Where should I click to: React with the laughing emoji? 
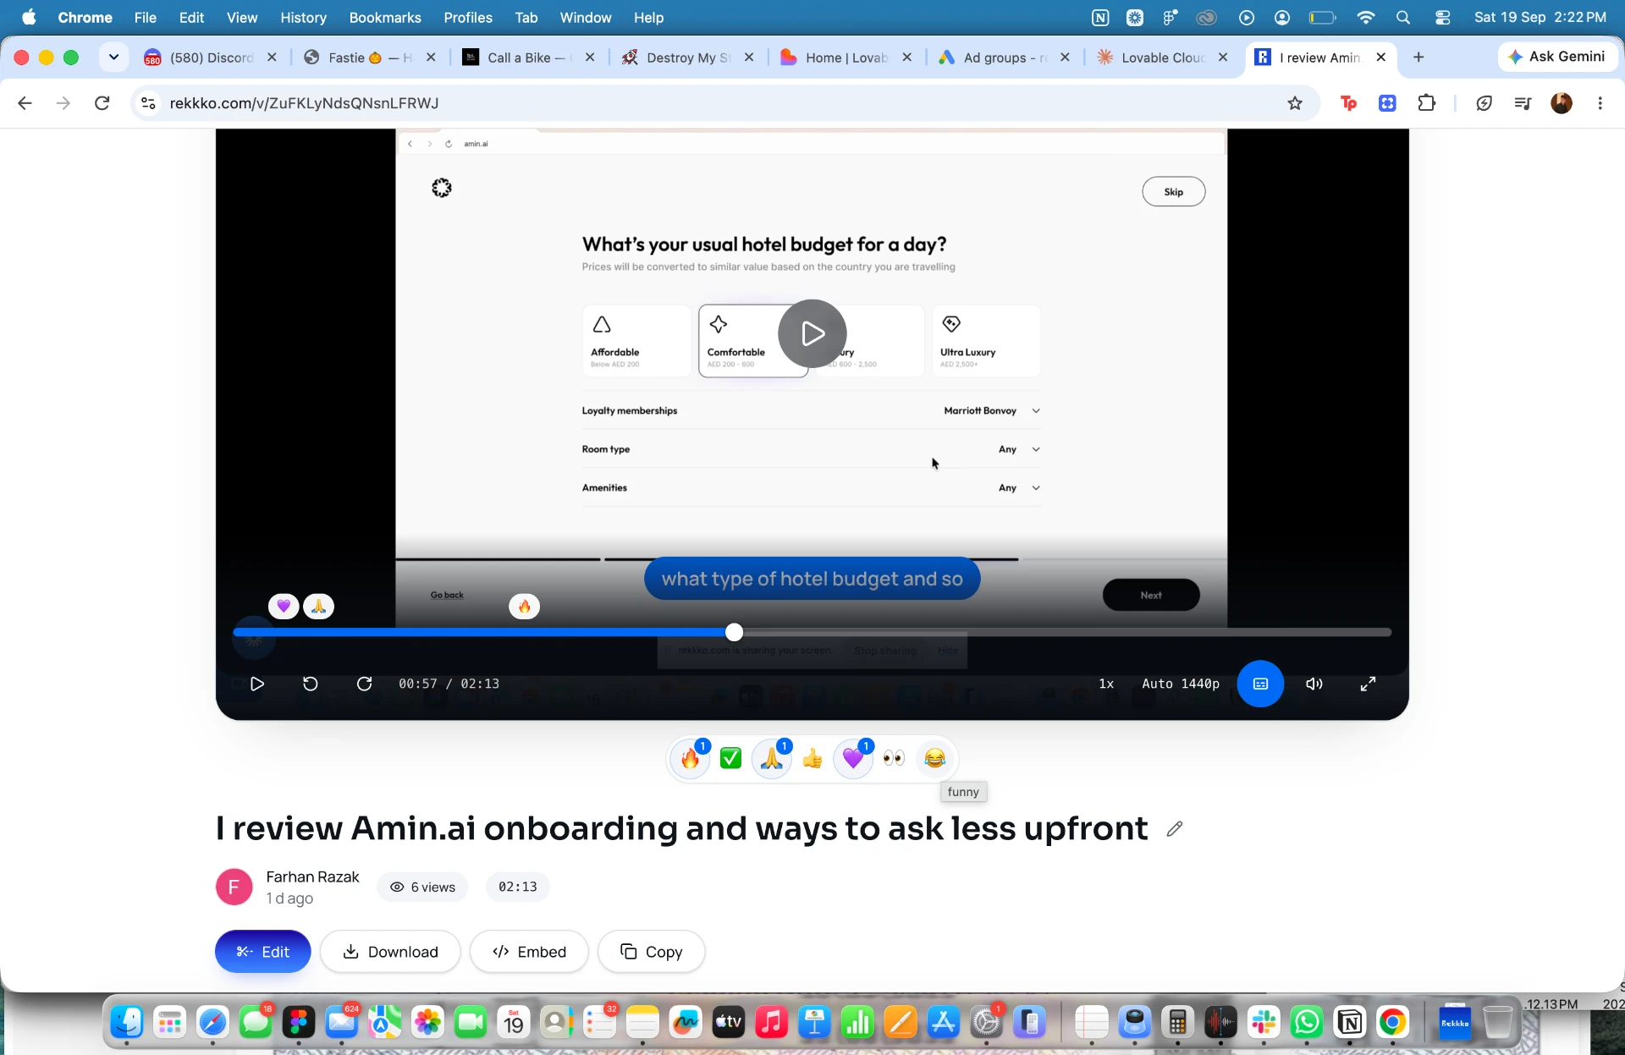click(934, 759)
